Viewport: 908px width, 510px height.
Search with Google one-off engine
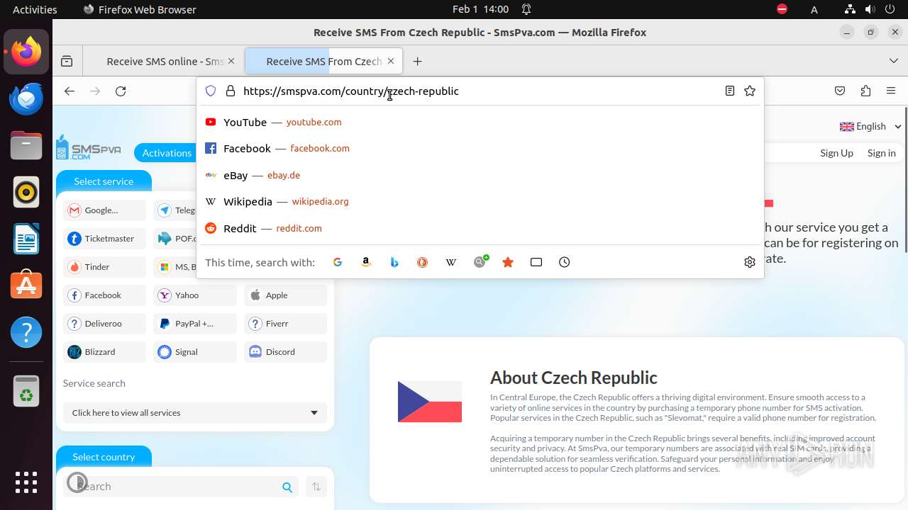pyautogui.click(x=338, y=262)
